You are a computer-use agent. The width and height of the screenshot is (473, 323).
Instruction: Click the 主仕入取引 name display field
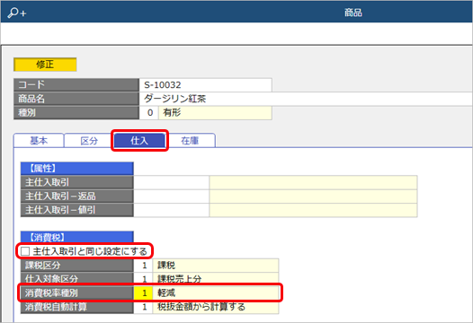pyautogui.click(x=314, y=182)
